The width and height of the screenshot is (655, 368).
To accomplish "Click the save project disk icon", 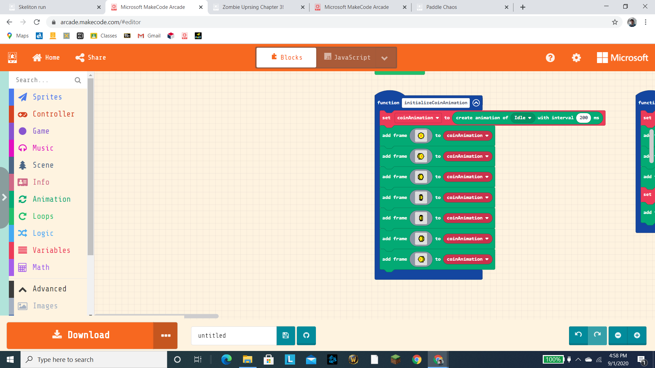I will pyautogui.click(x=286, y=336).
